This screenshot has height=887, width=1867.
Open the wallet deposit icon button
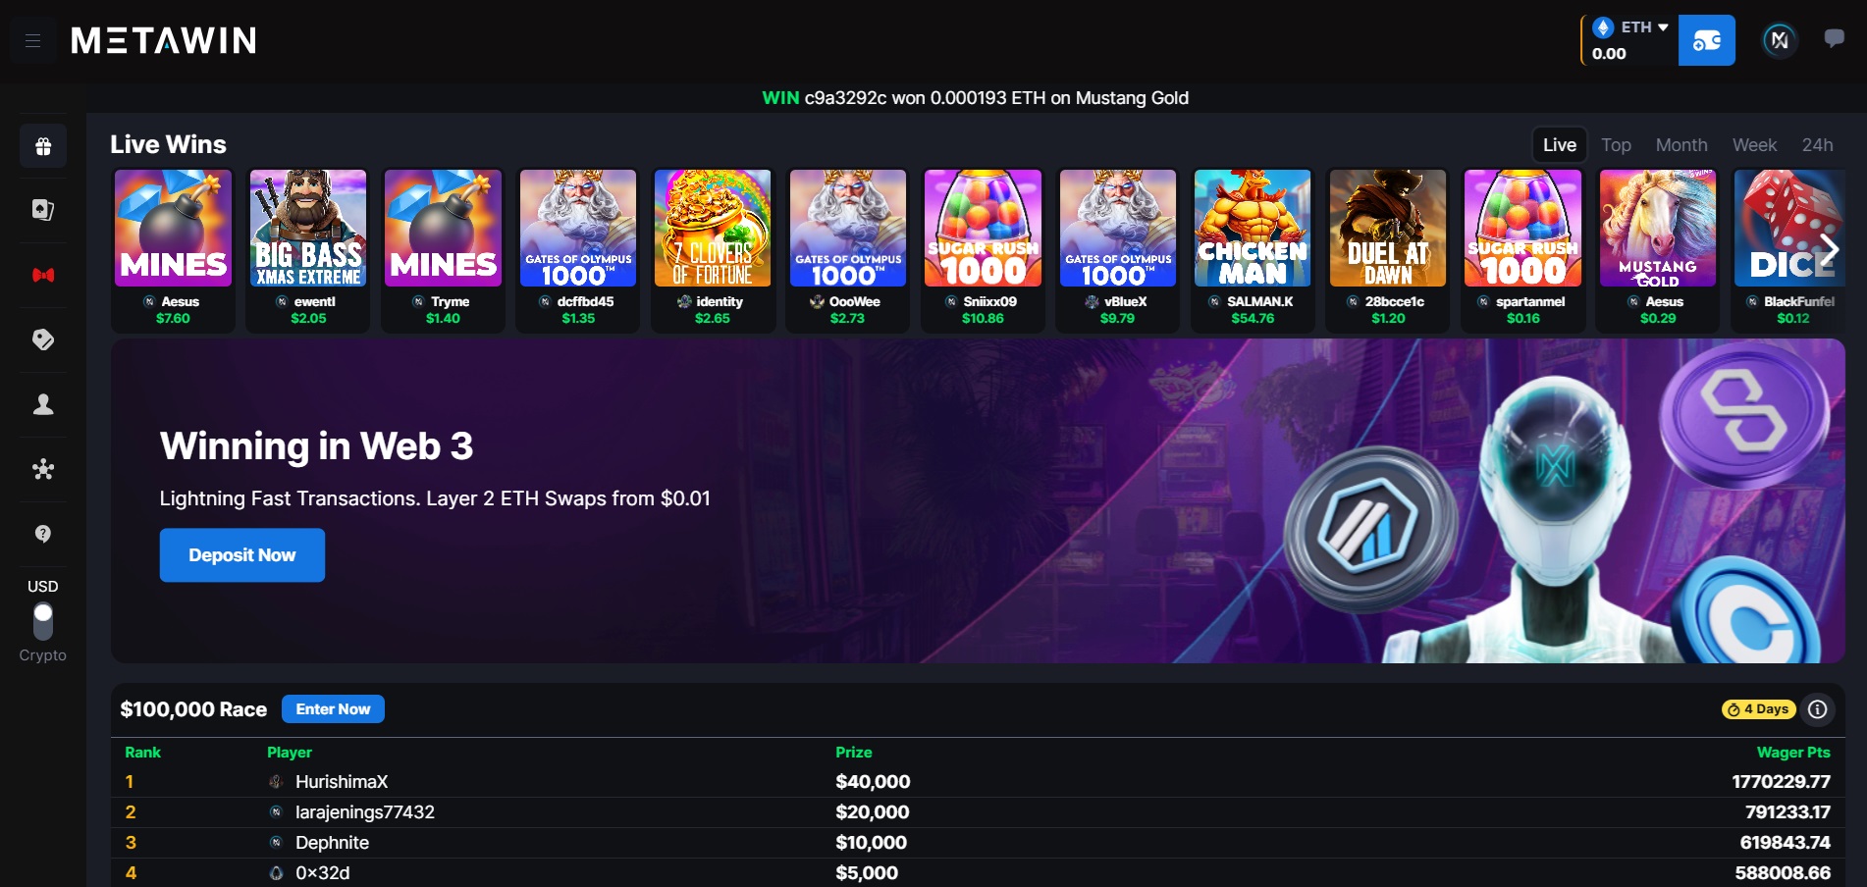click(1706, 40)
